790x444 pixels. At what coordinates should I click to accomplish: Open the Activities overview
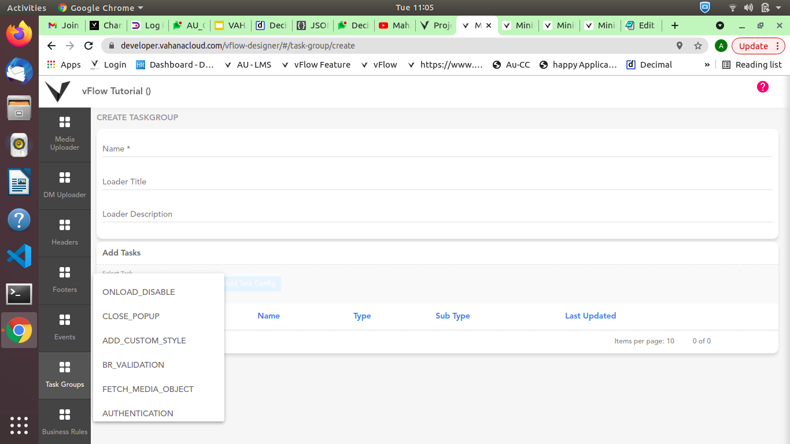point(27,8)
